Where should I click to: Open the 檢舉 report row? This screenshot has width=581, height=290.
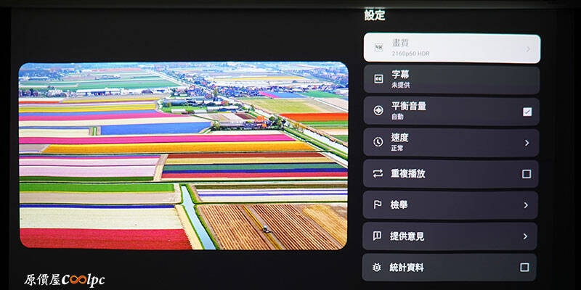[x=450, y=205]
